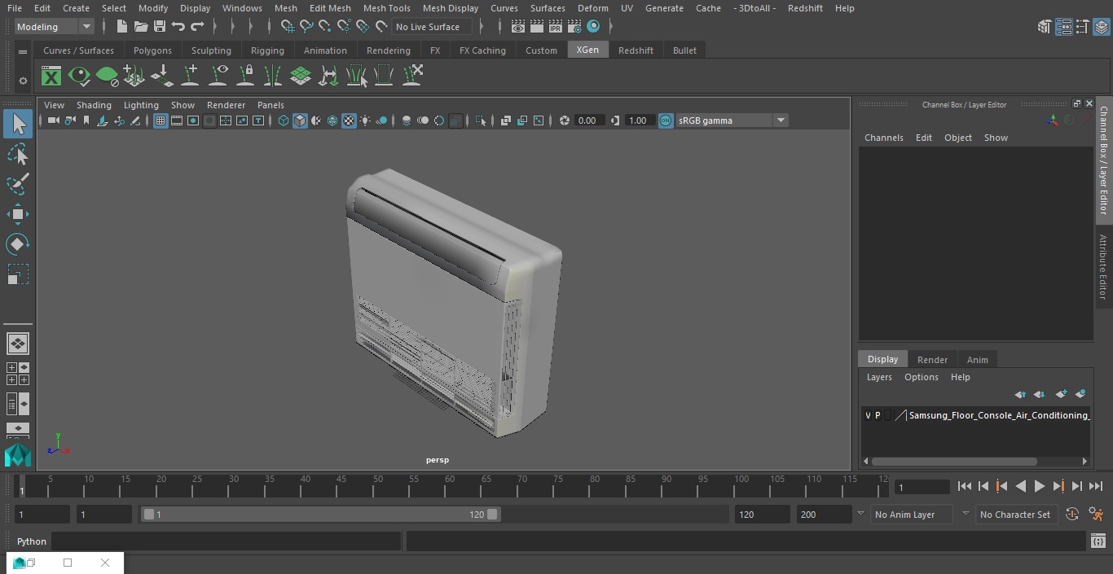Open the shelf settings gear icon
This screenshot has height=574, width=1113.
tap(23, 81)
